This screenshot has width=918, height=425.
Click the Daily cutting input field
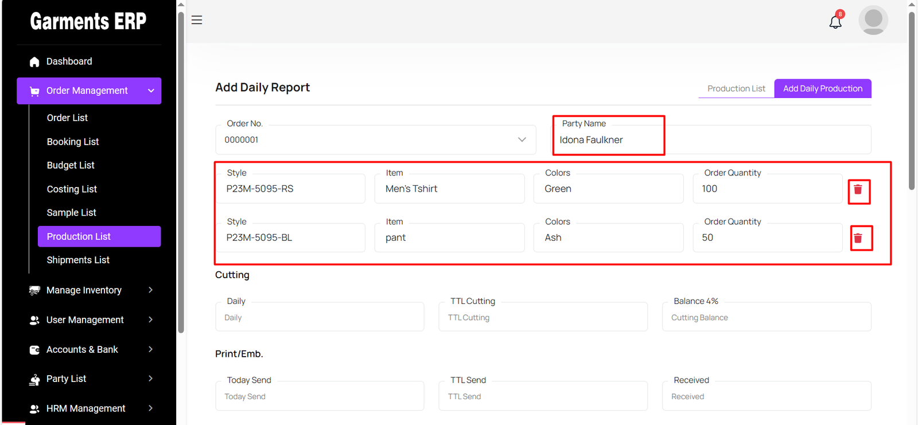(320, 318)
